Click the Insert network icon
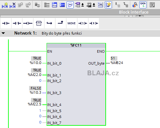The width and height of the screenshot is (160, 128). 5,5
